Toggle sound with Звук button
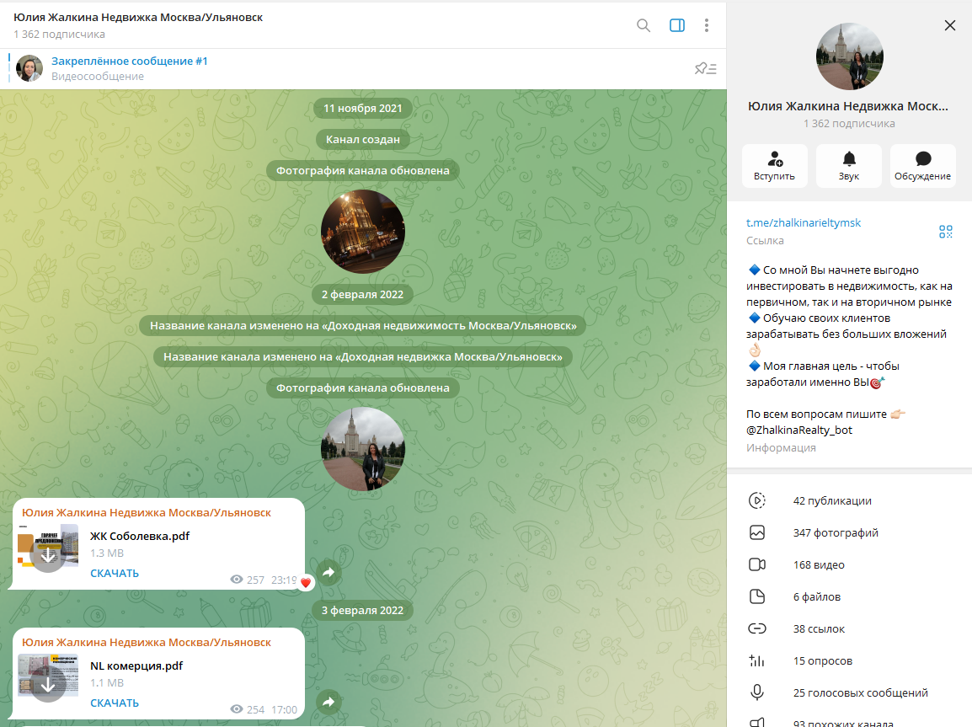972x727 pixels. (x=849, y=165)
